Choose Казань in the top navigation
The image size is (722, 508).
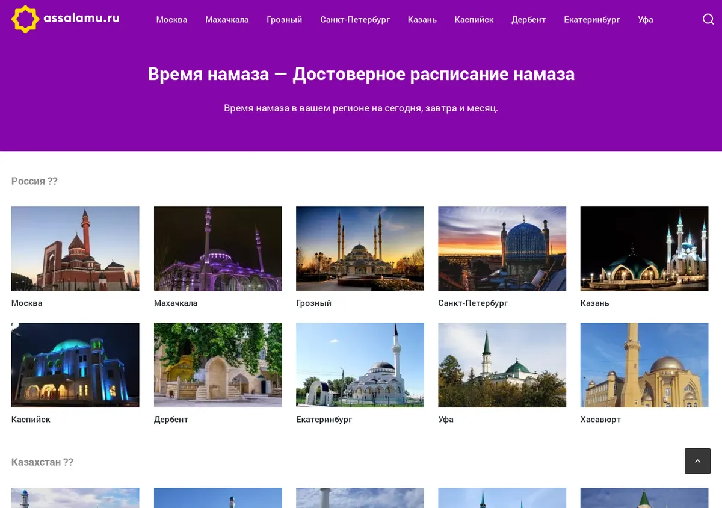click(x=422, y=20)
